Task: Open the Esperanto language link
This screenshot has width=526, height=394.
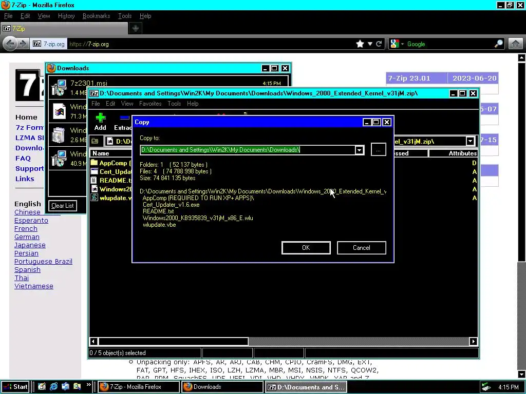Action: point(31,221)
